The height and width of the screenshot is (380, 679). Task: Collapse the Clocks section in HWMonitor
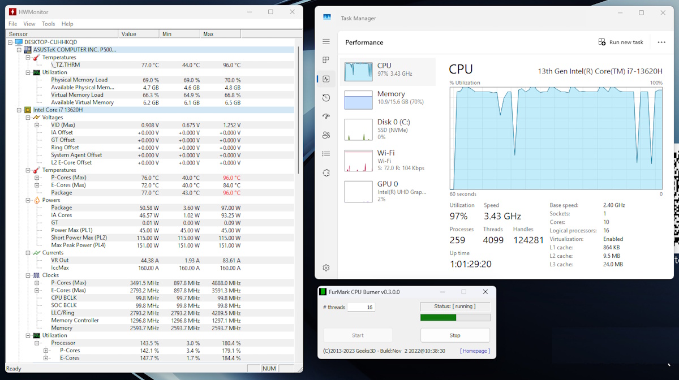pyautogui.click(x=27, y=275)
